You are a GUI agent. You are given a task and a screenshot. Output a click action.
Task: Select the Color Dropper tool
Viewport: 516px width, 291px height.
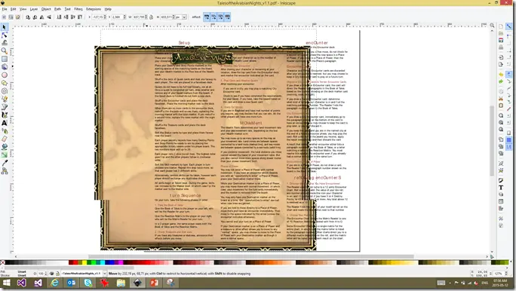[x=5, y=163]
